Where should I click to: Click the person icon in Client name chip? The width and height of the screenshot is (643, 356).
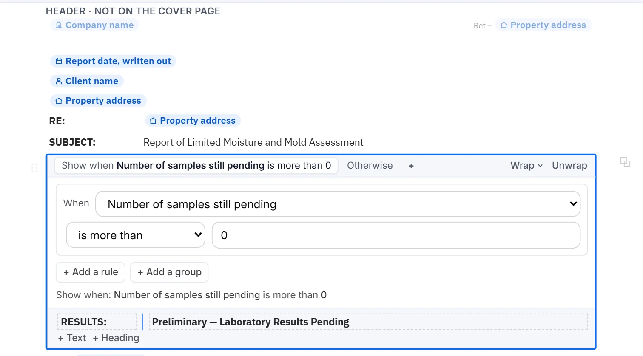pos(59,81)
